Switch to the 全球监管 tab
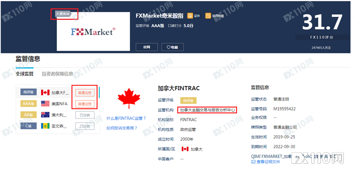 (x=24, y=74)
